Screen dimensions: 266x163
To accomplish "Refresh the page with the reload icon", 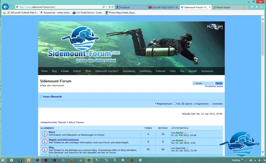I will pos(112,7).
